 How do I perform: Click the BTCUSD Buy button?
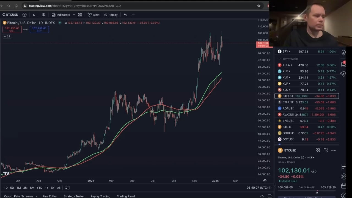[39, 29]
